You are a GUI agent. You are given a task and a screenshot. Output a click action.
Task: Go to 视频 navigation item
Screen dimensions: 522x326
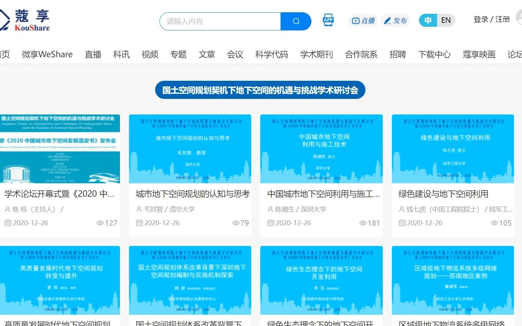(x=150, y=54)
